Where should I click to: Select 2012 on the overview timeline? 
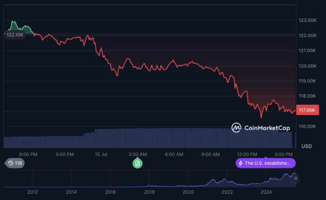pyautogui.click(x=33, y=192)
